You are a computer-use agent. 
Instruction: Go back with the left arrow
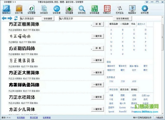[4, 18]
